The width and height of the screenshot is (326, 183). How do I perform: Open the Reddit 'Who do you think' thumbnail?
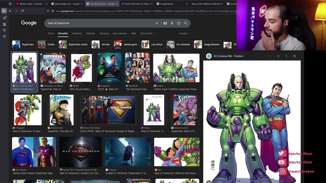click(81, 68)
